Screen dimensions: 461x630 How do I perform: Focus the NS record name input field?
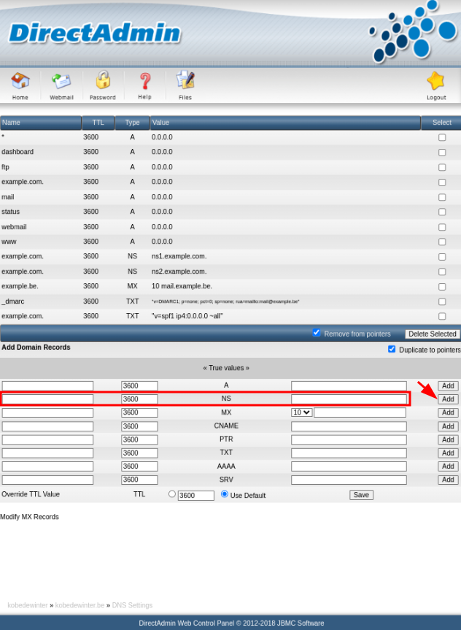pyautogui.click(x=47, y=399)
